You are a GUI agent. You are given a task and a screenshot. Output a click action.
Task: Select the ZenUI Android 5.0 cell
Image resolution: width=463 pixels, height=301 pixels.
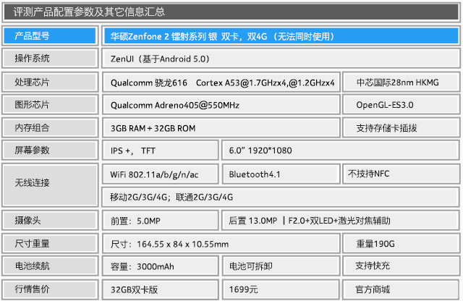pos(279,58)
